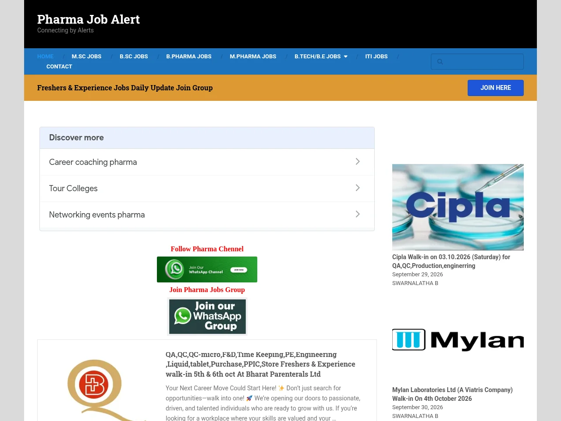561x421 pixels.
Task: Click Bharat Parenterals article excerpt text
Action: point(263,403)
